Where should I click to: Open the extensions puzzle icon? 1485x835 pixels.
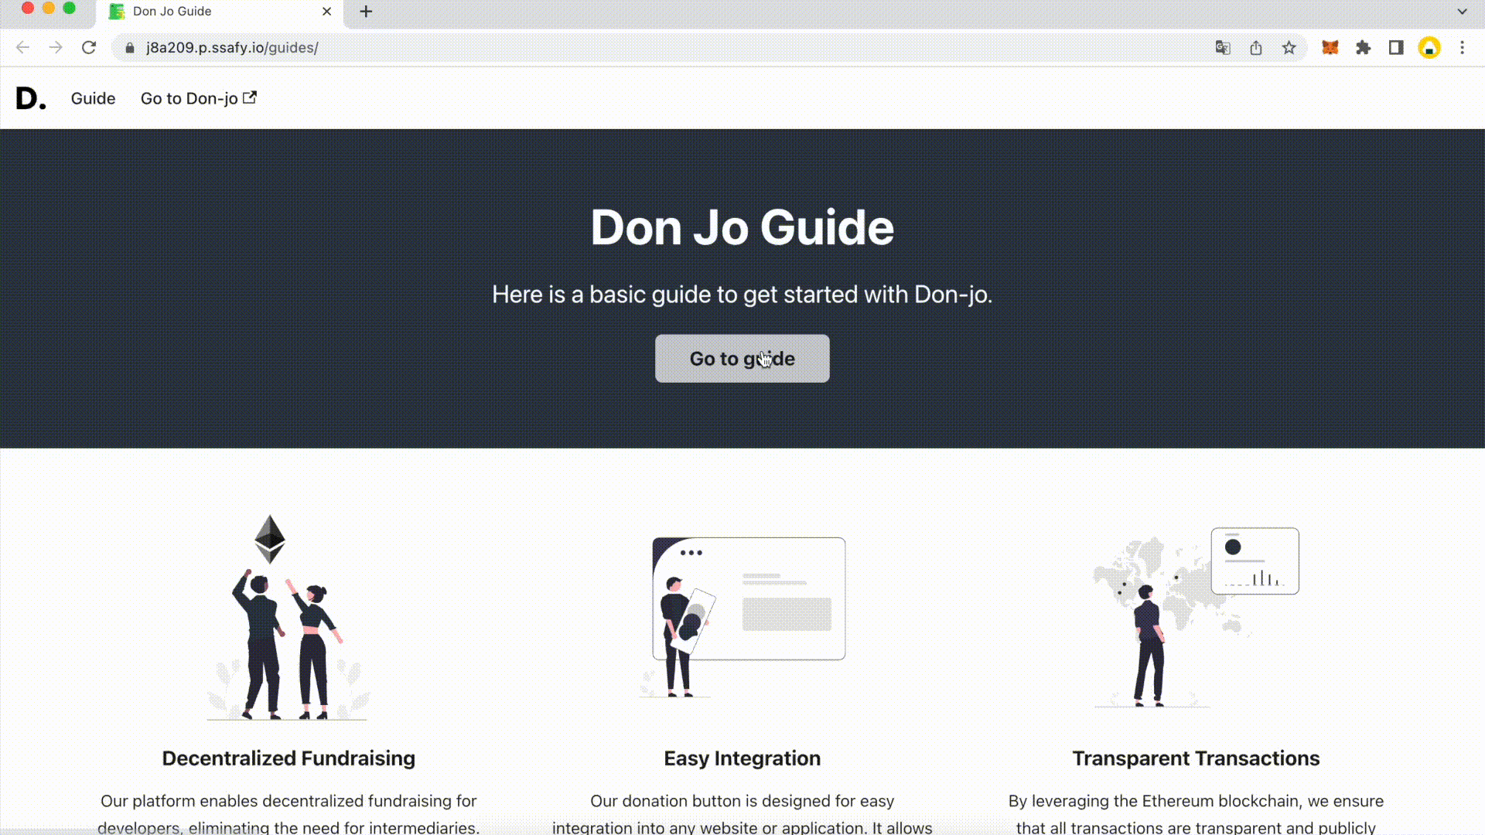coord(1363,47)
